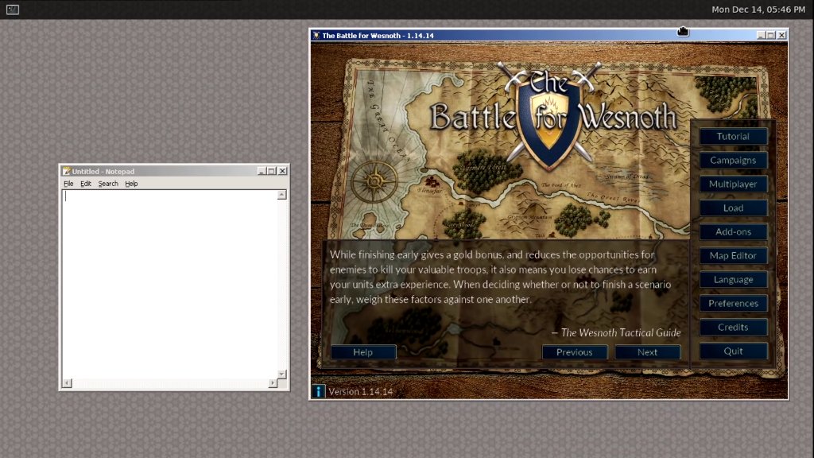The width and height of the screenshot is (814, 458).
Task: Open the Add-ons manager
Action: pyautogui.click(x=733, y=232)
